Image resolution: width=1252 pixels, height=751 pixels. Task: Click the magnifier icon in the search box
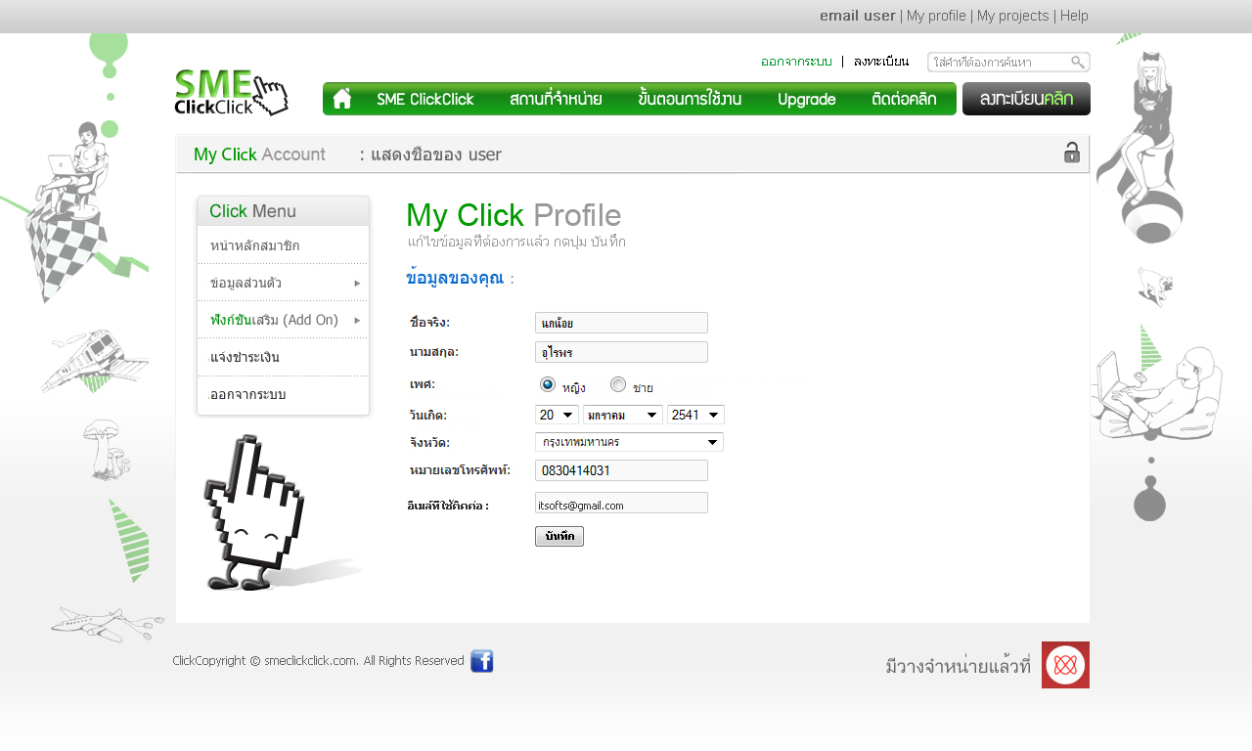tap(1077, 63)
